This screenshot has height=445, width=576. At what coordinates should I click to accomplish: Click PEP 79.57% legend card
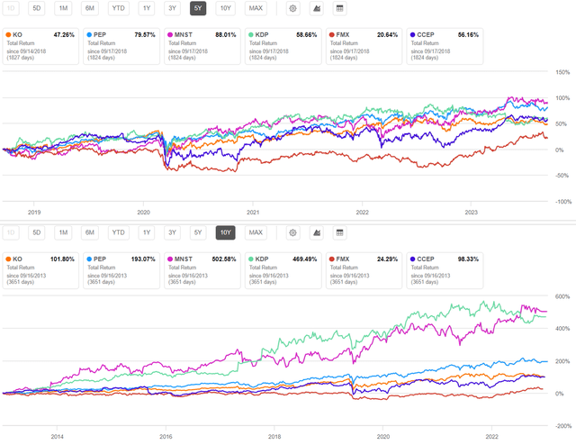121,46
